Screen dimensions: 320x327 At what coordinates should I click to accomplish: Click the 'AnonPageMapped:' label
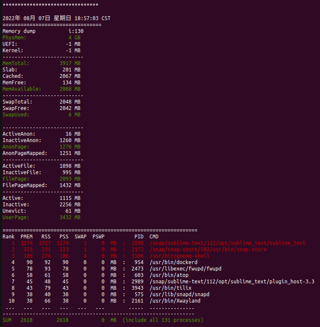point(25,153)
